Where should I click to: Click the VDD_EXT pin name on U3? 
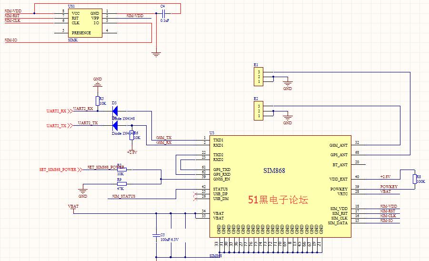339,179
